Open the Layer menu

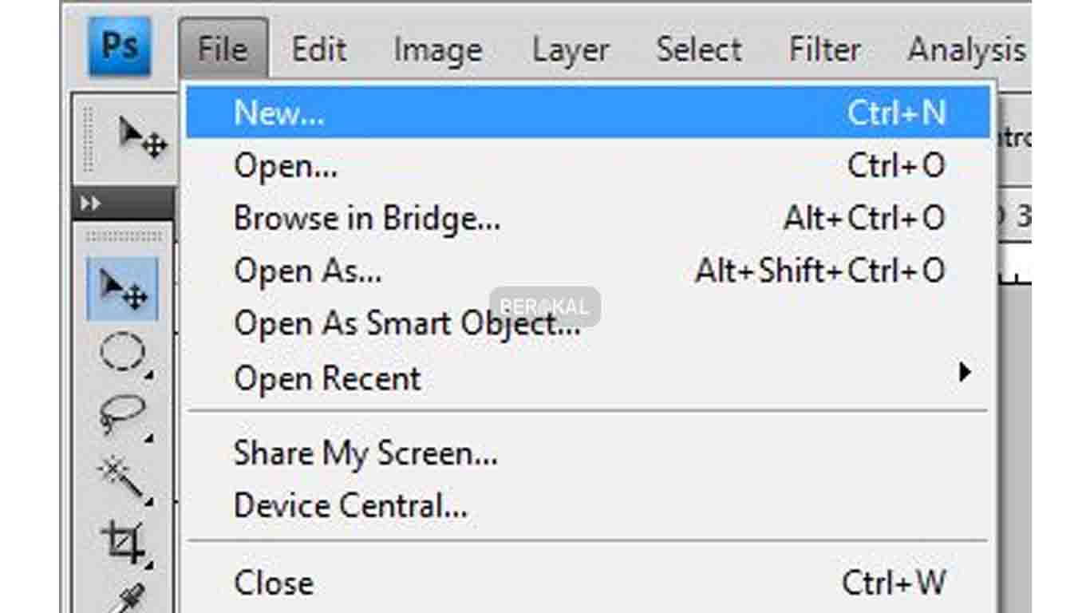tap(571, 50)
